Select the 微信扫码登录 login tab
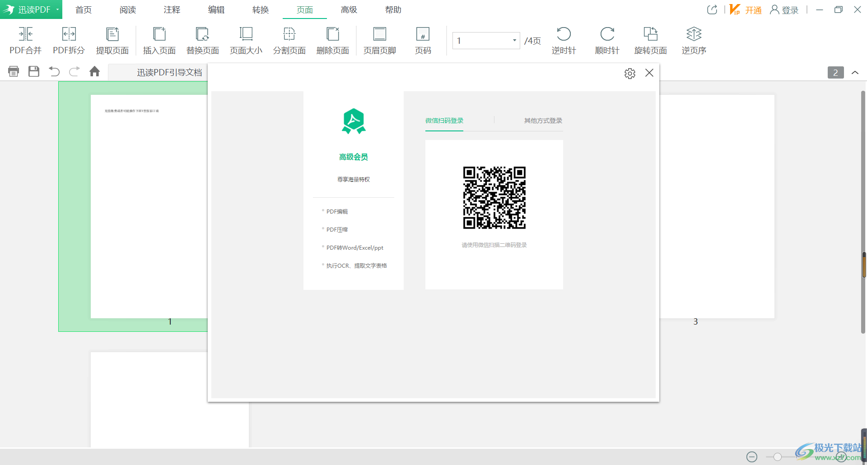Viewport: 867px width, 465px height. coord(444,121)
